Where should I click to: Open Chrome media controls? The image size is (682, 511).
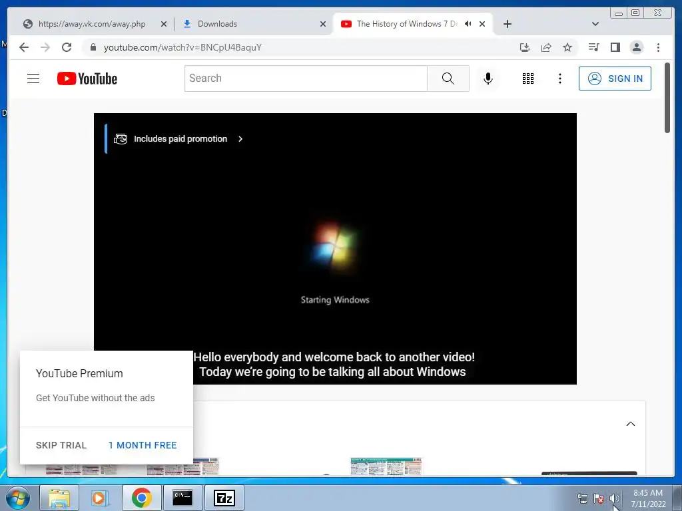click(x=593, y=47)
